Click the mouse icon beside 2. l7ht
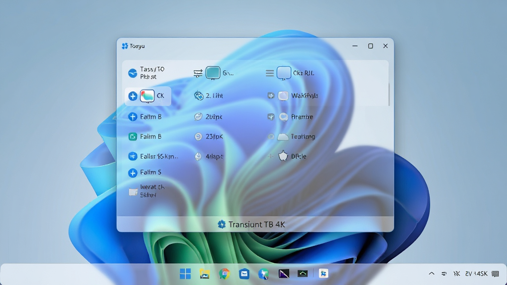The image size is (507, 285). (198, 95)
